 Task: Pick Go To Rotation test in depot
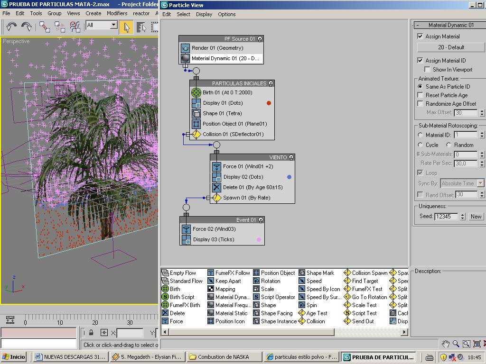tap(365, 297)
